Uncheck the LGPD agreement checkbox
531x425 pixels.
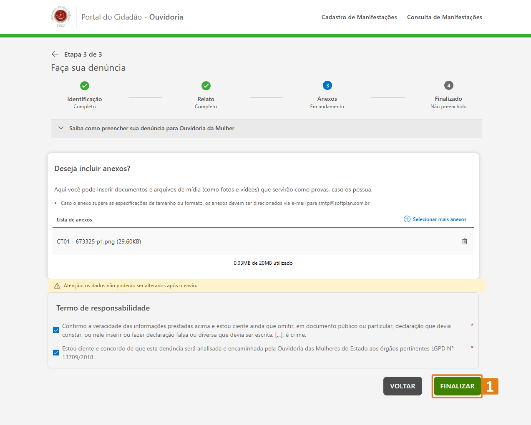[56, 353]
